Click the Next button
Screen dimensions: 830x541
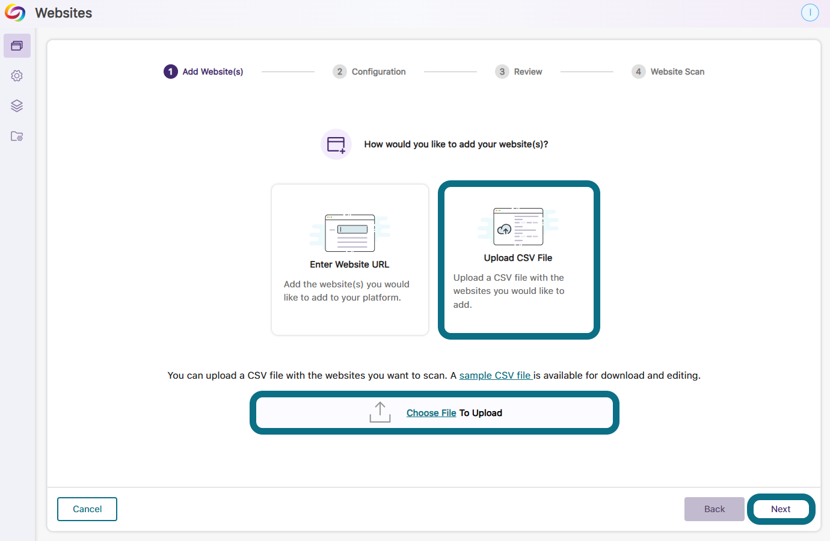pyautogui.click(x=781, y=509)
